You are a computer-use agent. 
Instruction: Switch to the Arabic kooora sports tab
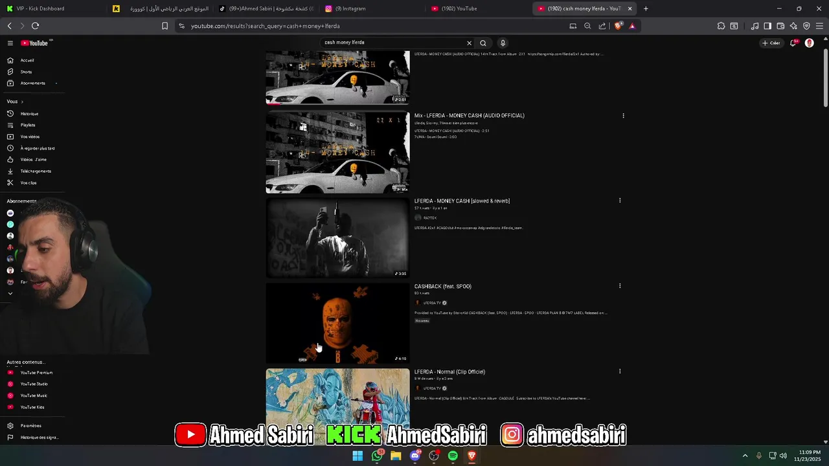coord(159,8)
